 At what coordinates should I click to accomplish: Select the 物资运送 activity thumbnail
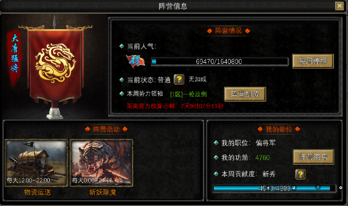[36, 163]
